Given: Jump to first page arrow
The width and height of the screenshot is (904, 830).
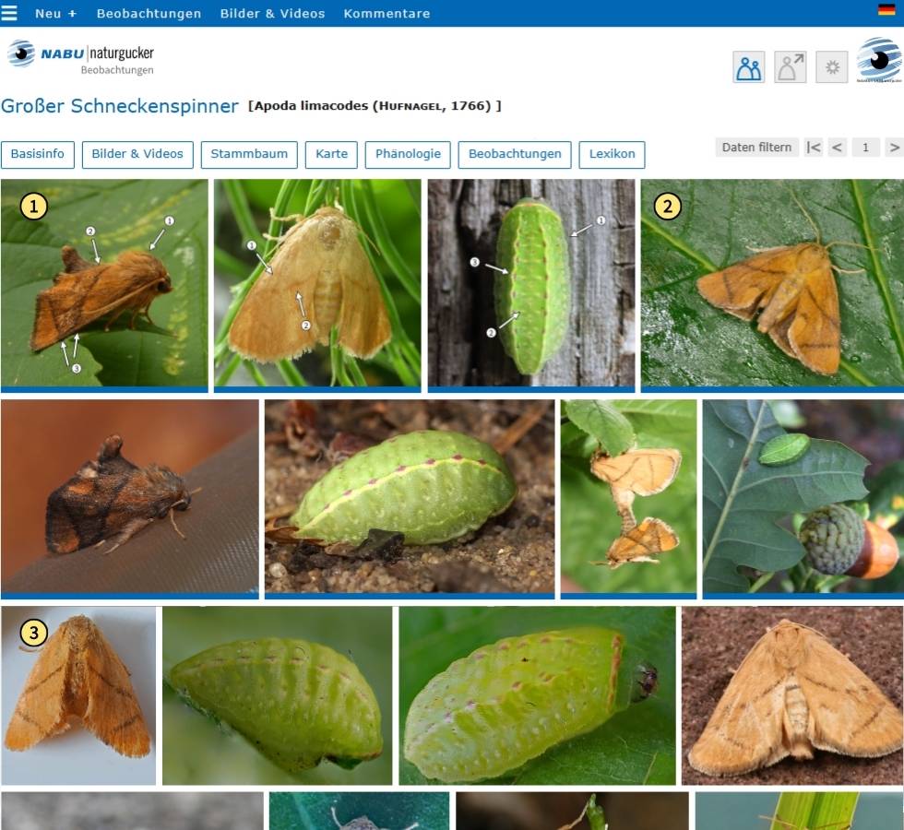Looking at the screenshot, I should point(814,148).
